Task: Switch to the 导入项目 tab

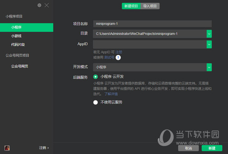Action: pyautogui.click(x=150, y=6)
